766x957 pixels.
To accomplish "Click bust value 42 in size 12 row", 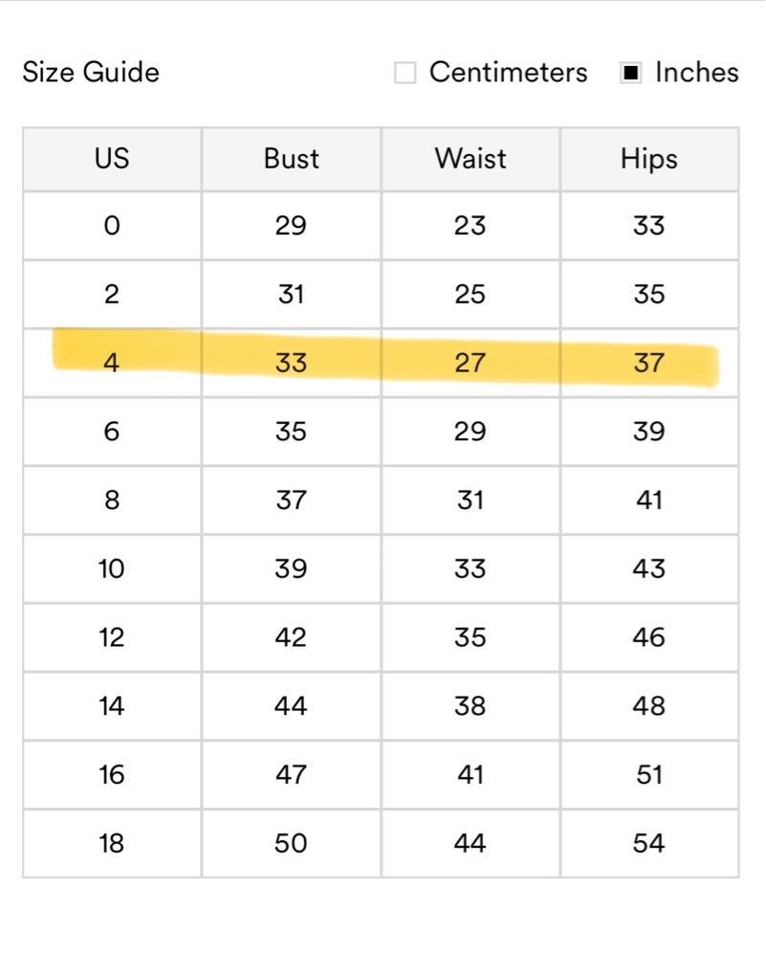I will [291, 637].
